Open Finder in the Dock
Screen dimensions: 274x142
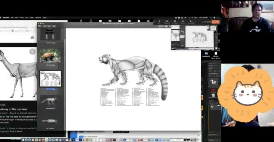point(23,140)
